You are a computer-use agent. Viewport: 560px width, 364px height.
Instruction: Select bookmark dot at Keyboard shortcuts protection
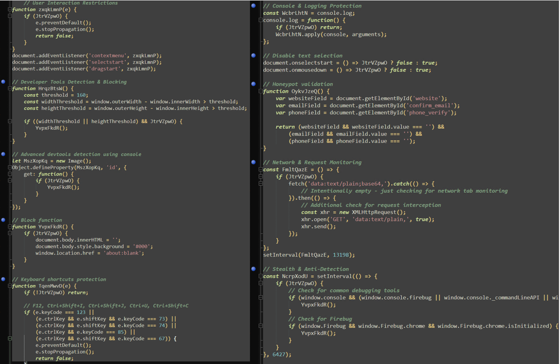pos(3,279)
